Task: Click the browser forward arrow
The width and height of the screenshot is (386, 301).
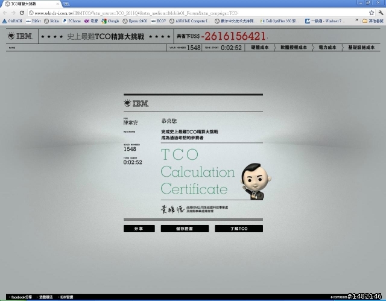Action: (13, 13)
